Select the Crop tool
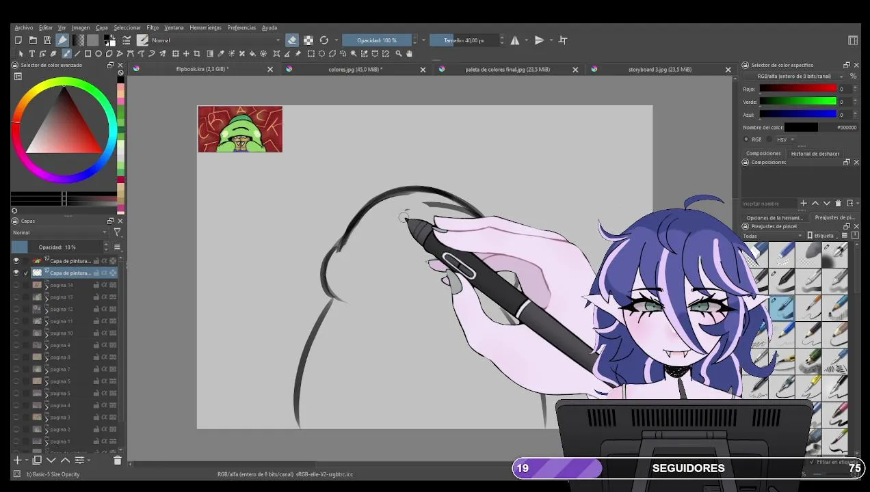 pos(197,53)
